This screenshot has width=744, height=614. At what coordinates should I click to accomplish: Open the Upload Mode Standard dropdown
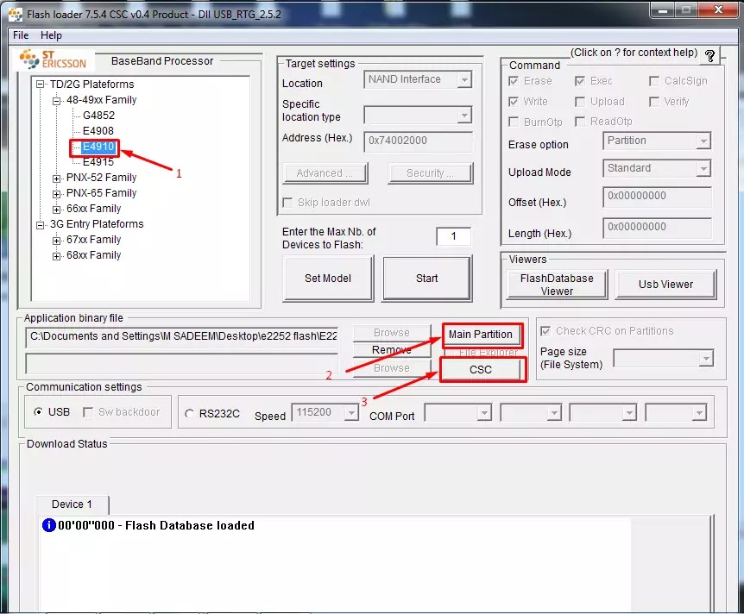pyautogui.click(x=657, y=168)
